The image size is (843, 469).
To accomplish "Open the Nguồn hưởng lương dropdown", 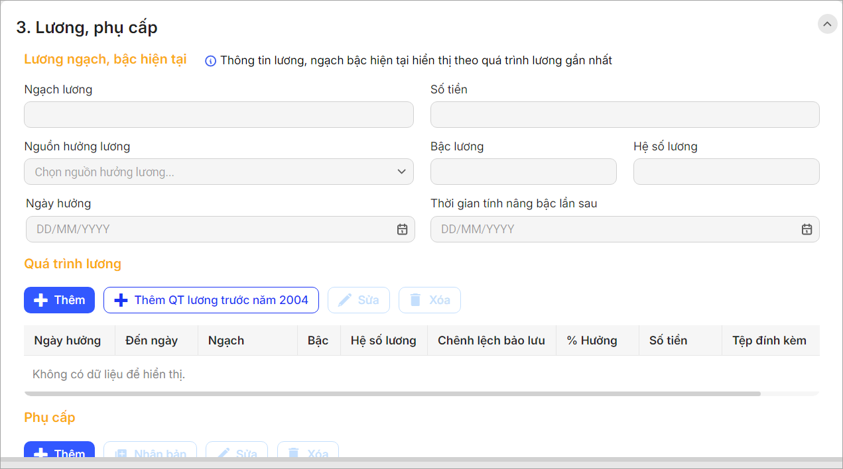I will click(x=219, y=172).
